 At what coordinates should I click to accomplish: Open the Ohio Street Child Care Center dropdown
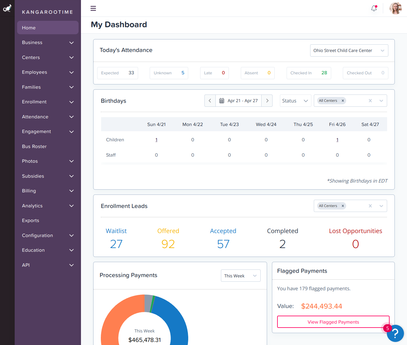[x=349, y=50]
